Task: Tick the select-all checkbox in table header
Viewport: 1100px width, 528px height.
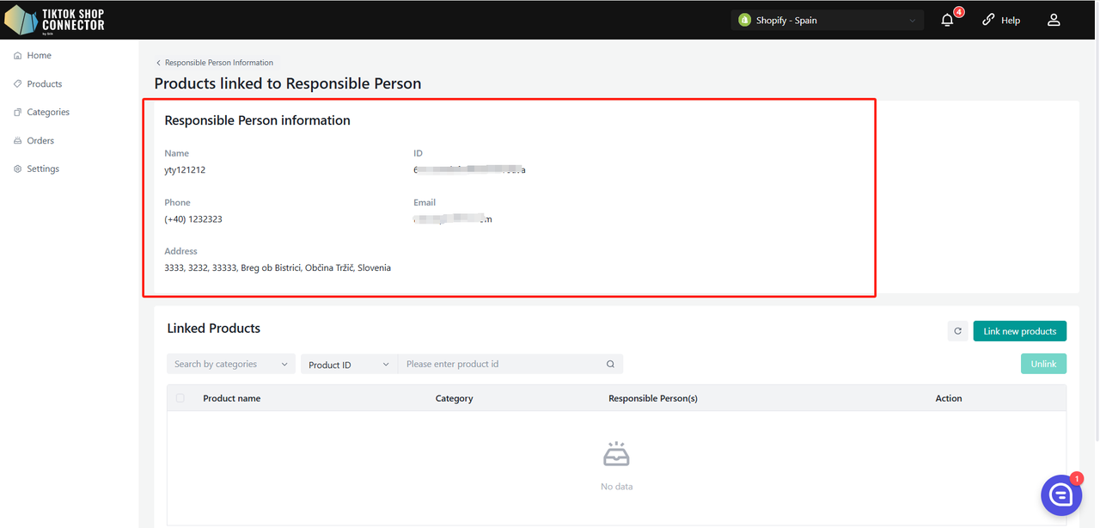Action: click(x=180, y=398)
